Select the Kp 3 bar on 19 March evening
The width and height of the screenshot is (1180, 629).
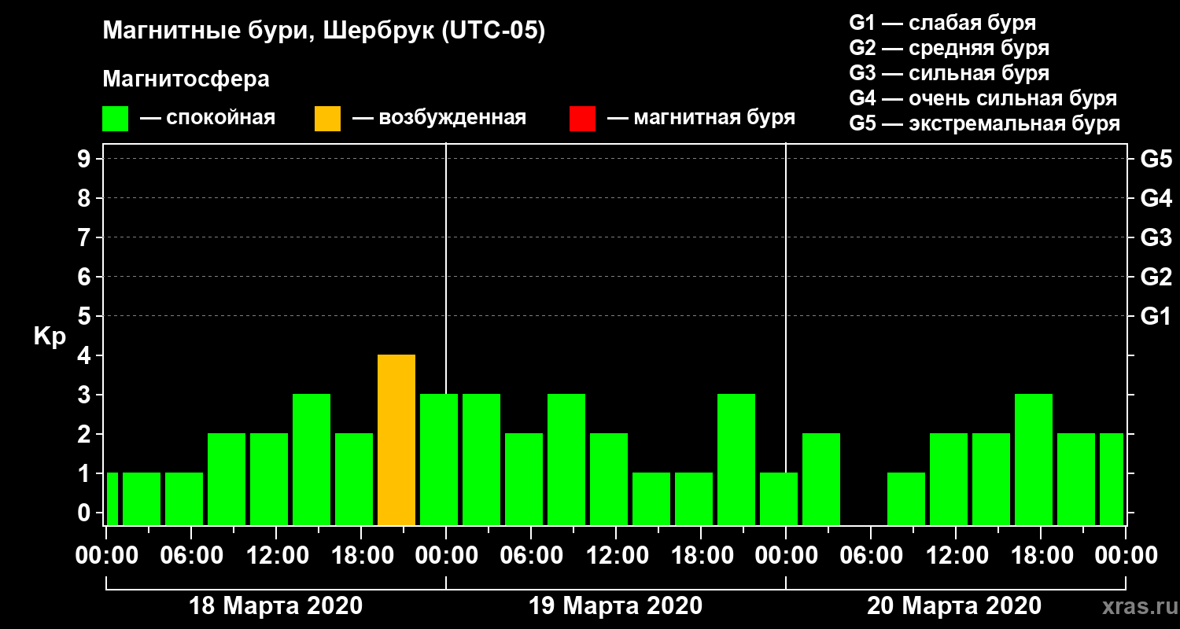tap(736, 459)
